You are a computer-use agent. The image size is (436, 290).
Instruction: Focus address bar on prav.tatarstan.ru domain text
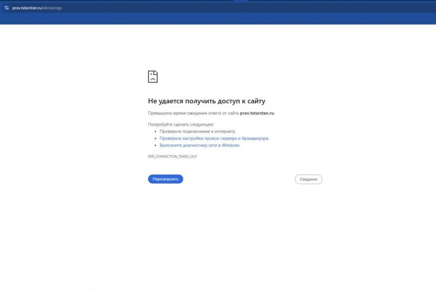coord(27,8)
